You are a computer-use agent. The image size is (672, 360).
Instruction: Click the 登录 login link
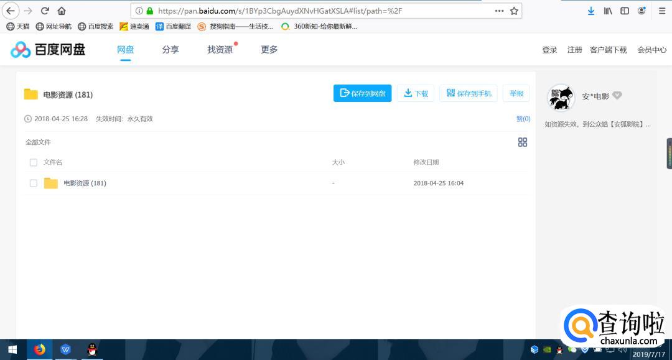coord(549,50)
